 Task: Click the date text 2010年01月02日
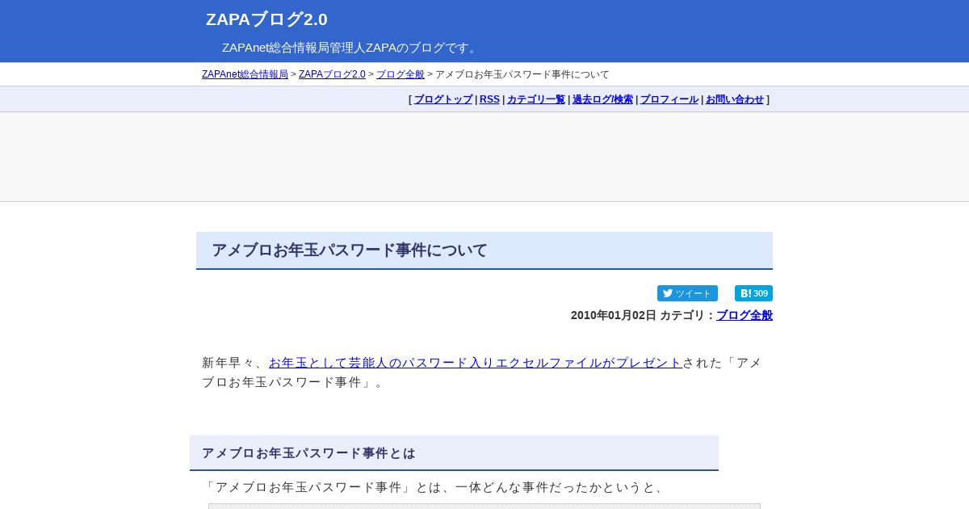(614, 315)
